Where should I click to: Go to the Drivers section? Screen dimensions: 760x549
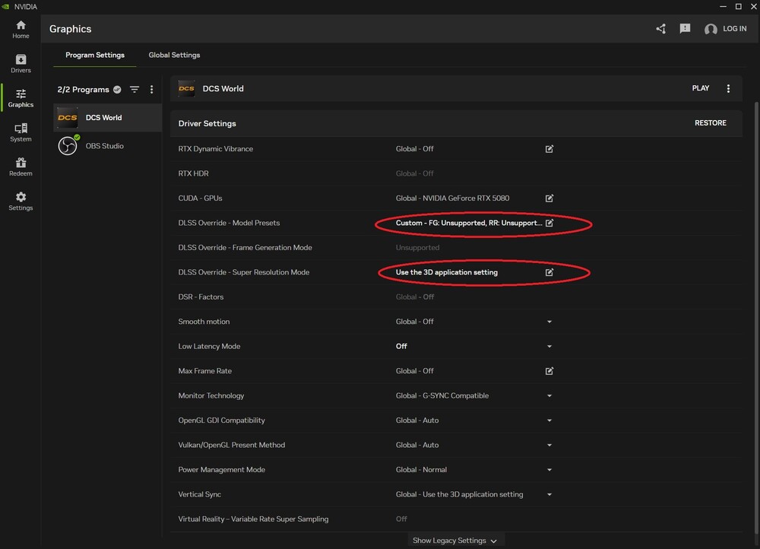(x=21, y=64)
